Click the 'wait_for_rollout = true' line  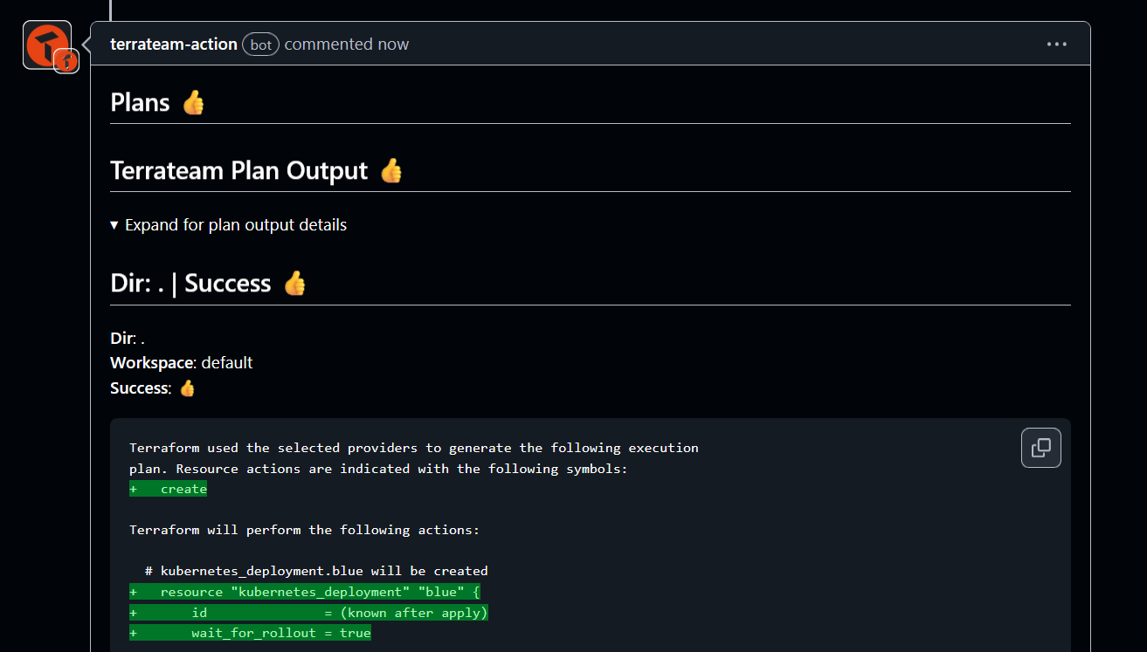tap(250, 633)
